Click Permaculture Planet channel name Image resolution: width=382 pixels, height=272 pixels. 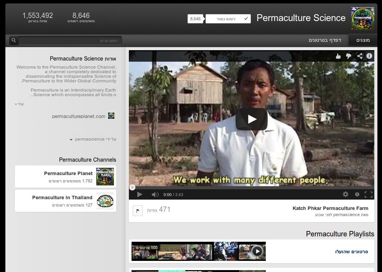click(68, 173)
